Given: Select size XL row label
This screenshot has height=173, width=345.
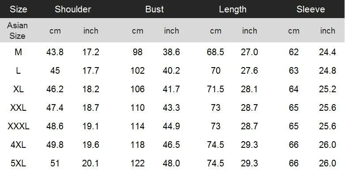Looking at the screenshot, I should tap(18, 89).
